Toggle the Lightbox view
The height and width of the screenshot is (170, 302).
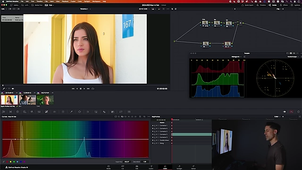[296, 5]
